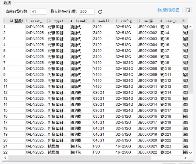This screenshot has width=196, height=164.
Task: Select the "2. asset_" column header
Action: (x=36, y=21)
